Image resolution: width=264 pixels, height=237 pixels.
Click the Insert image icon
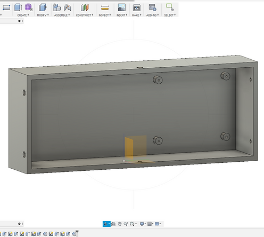(122, 7)
